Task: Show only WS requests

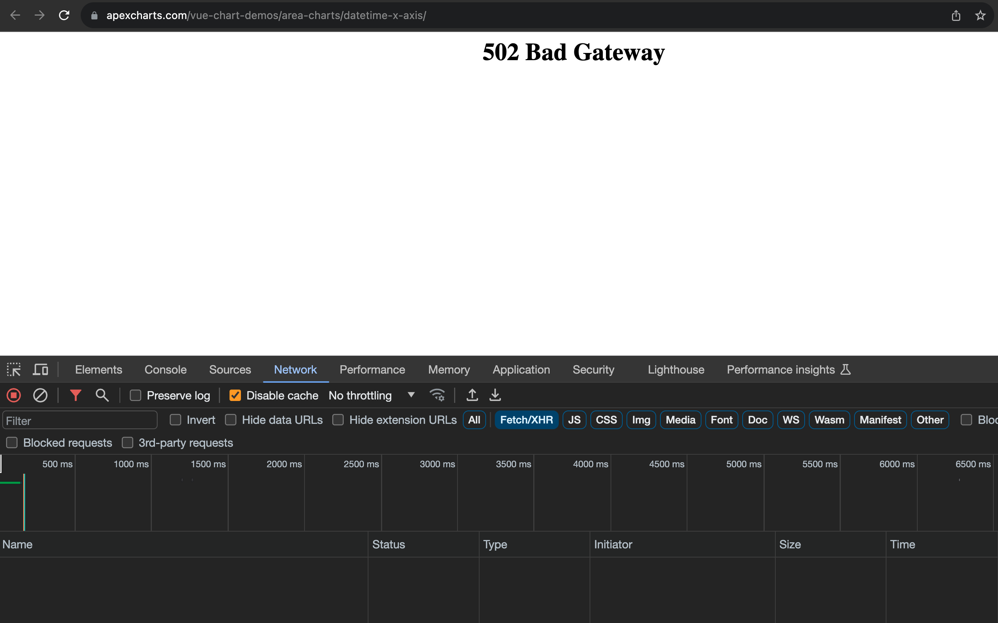Action: 791,419
